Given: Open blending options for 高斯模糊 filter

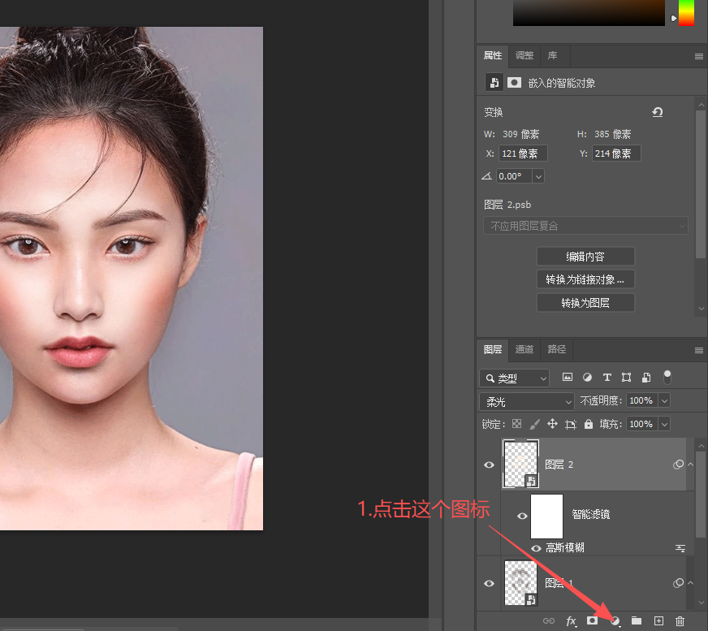Looking at the screenshot, I should [680, 548].
